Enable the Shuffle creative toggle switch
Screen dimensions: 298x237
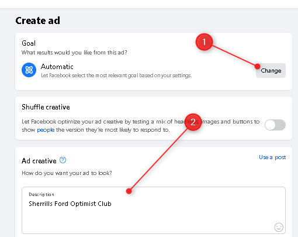[x=275, y=125]
